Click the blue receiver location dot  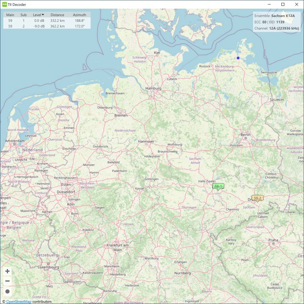(x=238, y=58)
